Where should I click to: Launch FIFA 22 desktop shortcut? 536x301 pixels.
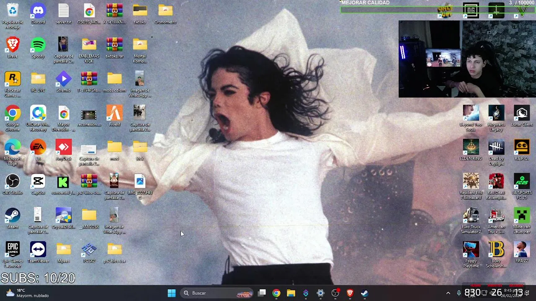522,253
